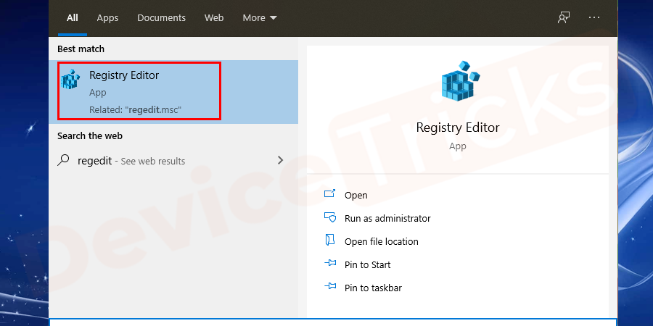Viewport: 653px width, 326px height.
Task: Click the small Registry Editor cube icon
Action: [70, 78]
